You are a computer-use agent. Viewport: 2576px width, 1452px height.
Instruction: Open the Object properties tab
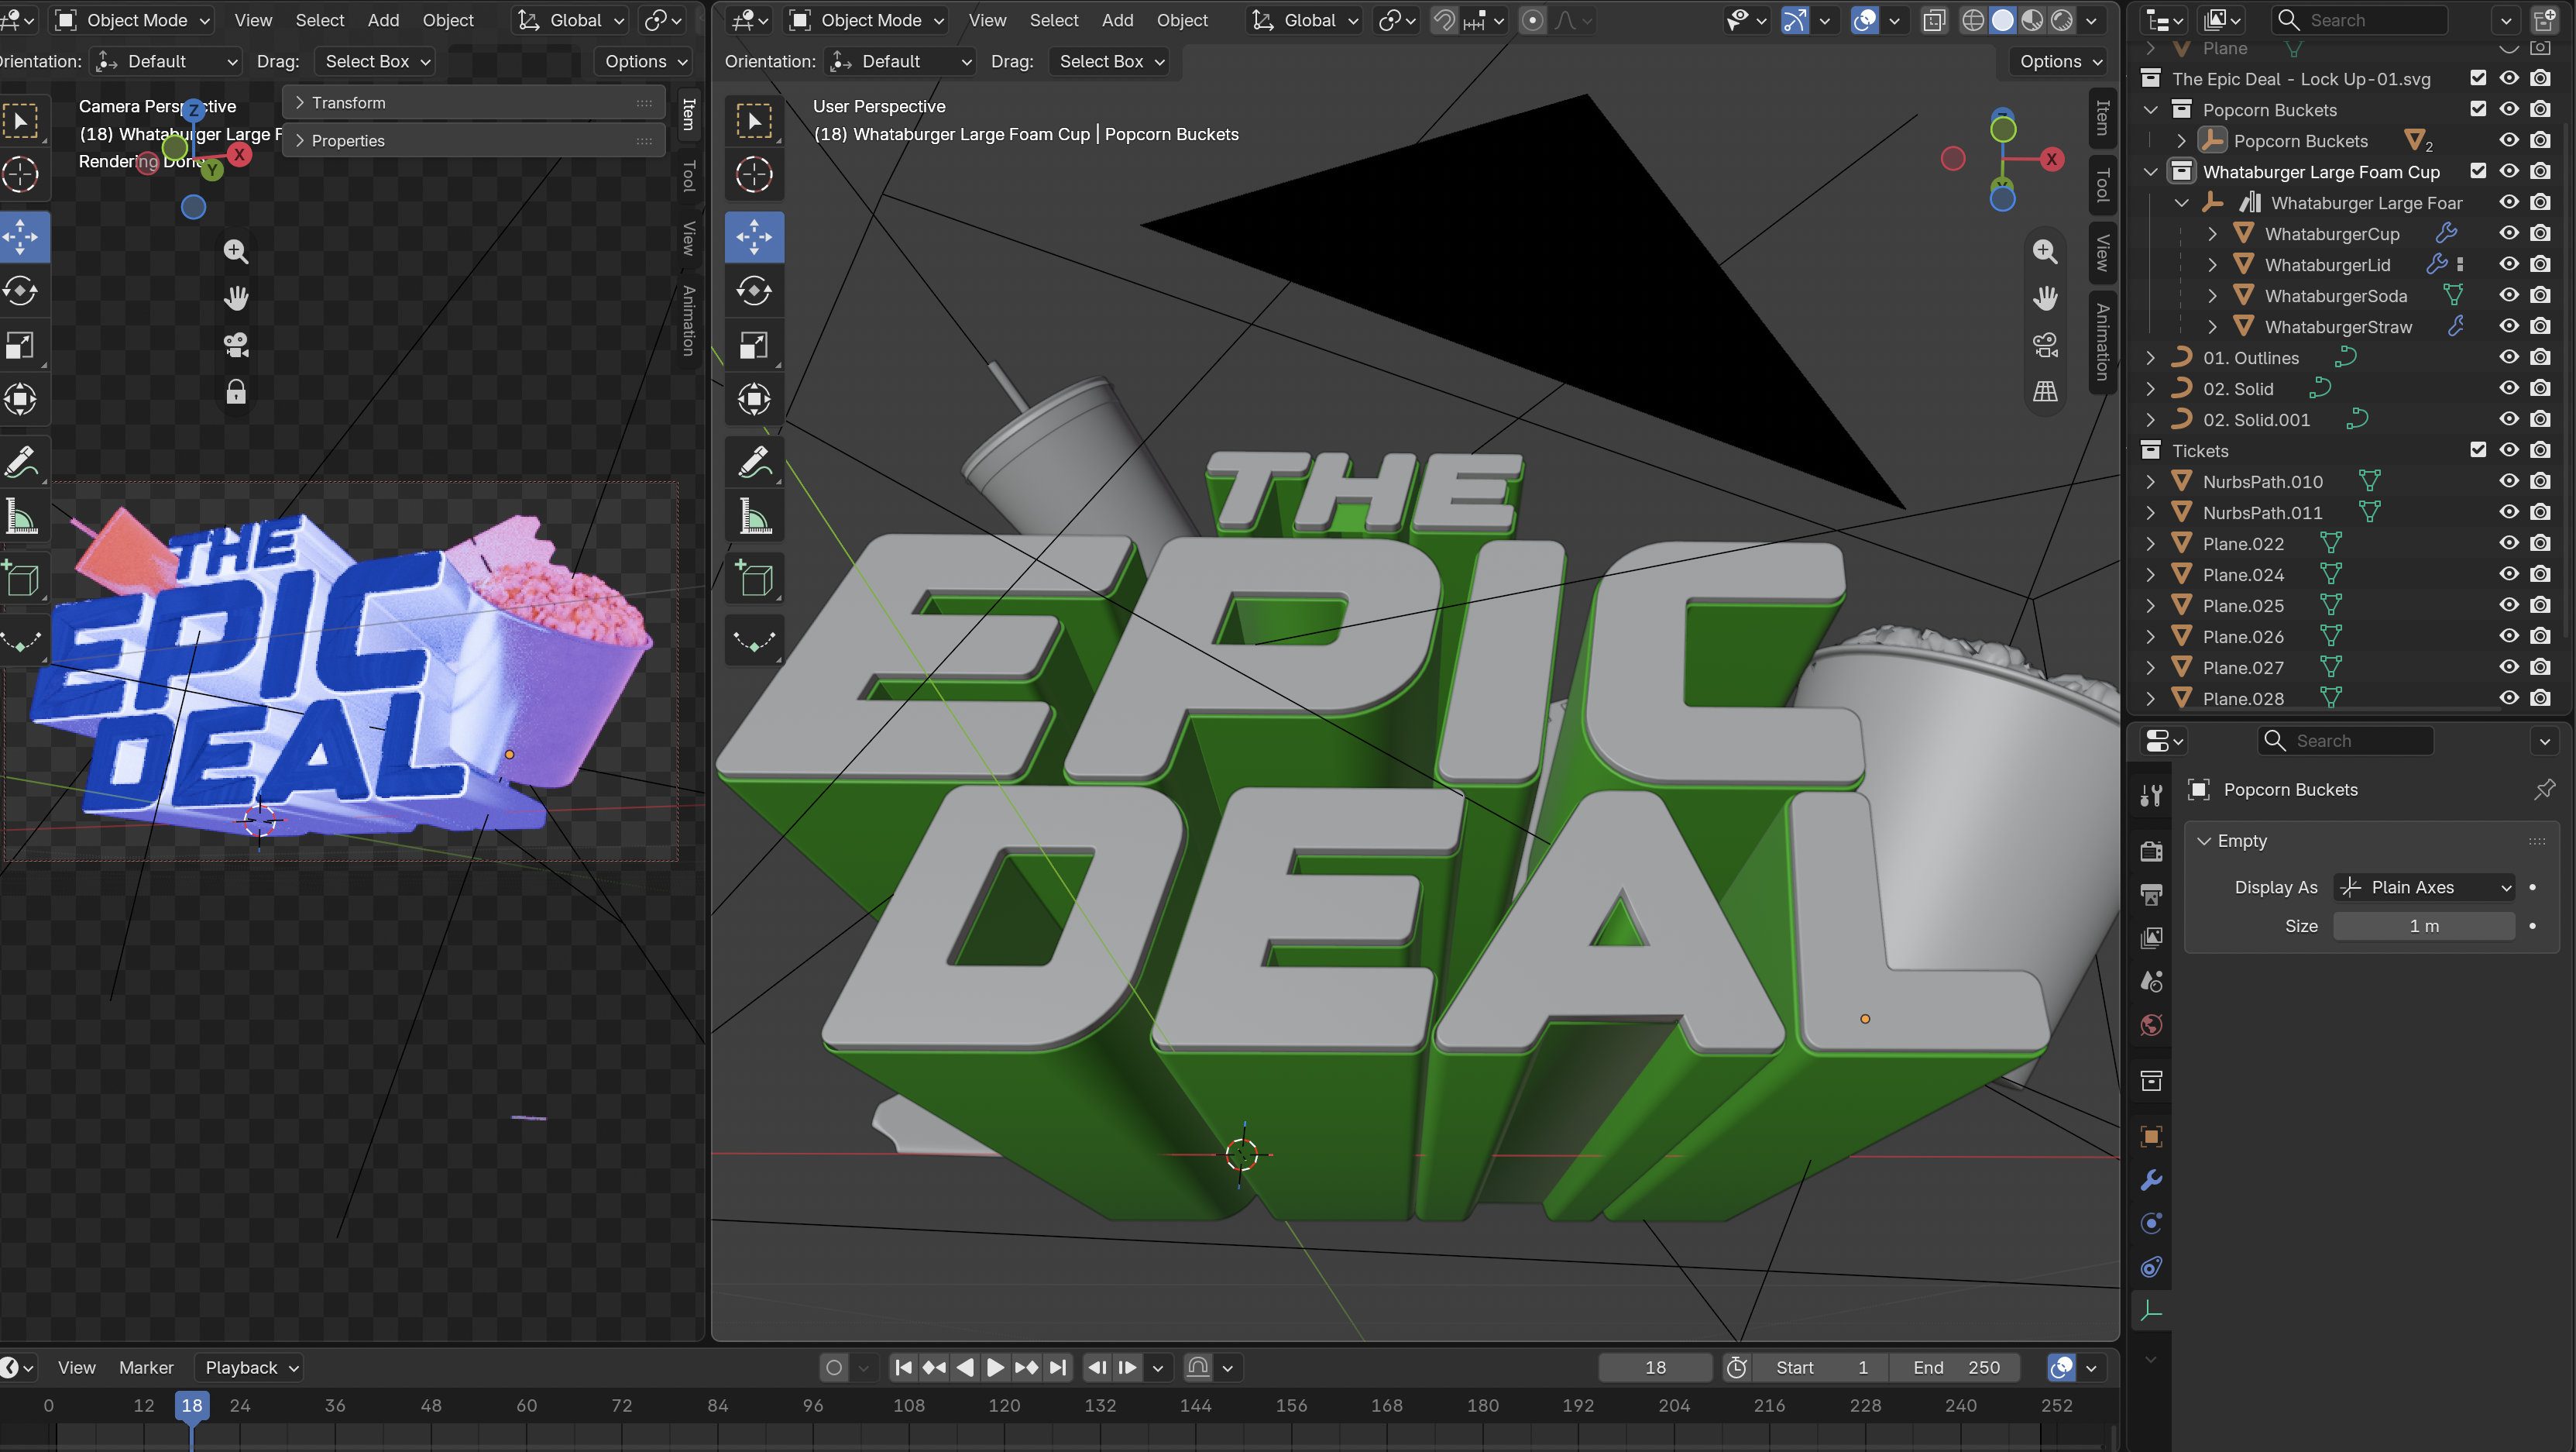click(2151, 1137)
